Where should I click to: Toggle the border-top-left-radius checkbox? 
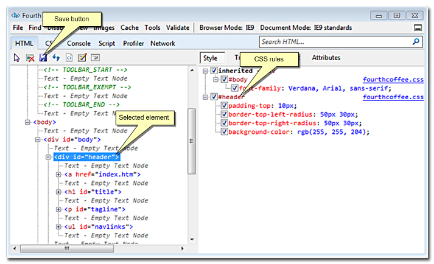point(225,114)
